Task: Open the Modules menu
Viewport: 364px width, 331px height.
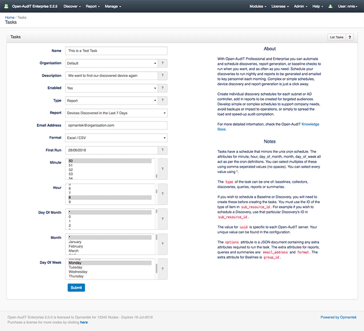Action: (258, 6)
